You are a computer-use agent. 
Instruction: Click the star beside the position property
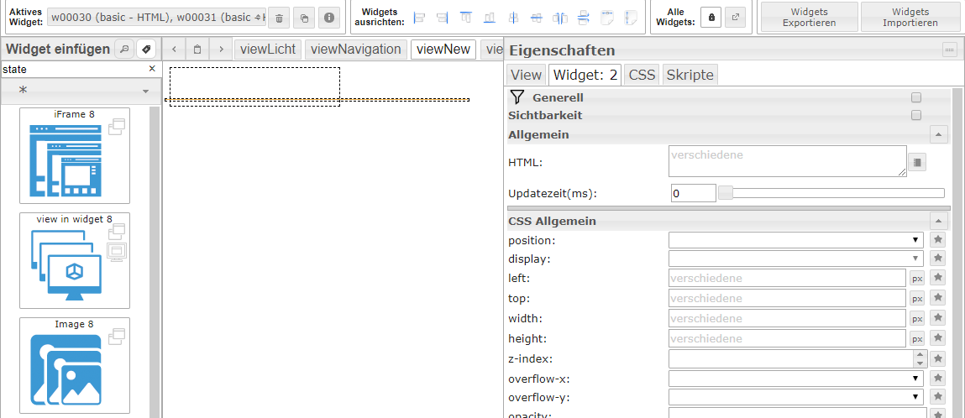click(x=939, y=240)
